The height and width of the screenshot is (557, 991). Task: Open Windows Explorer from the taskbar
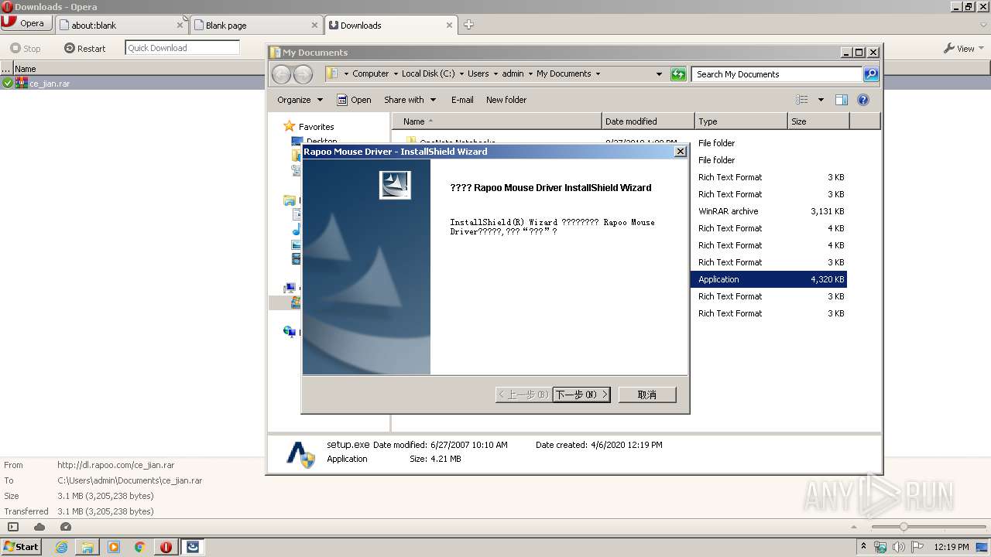tap(87, 547)
